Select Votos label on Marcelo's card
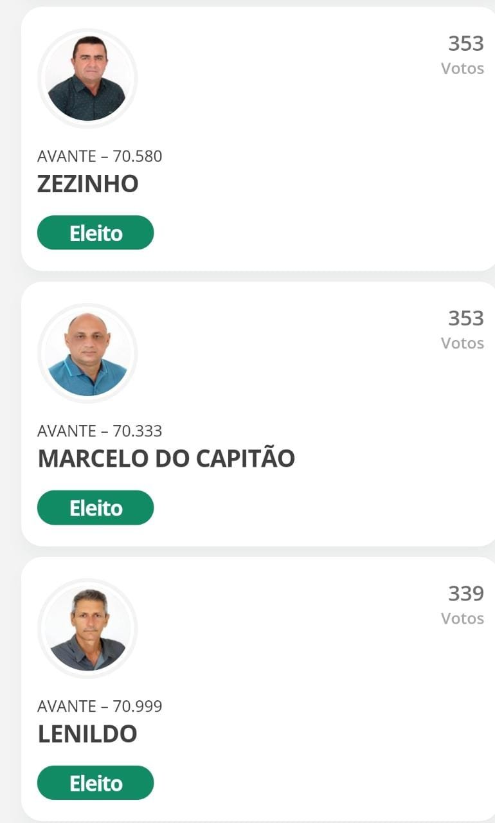The image size is (495, 823). [x=462, y=343]
